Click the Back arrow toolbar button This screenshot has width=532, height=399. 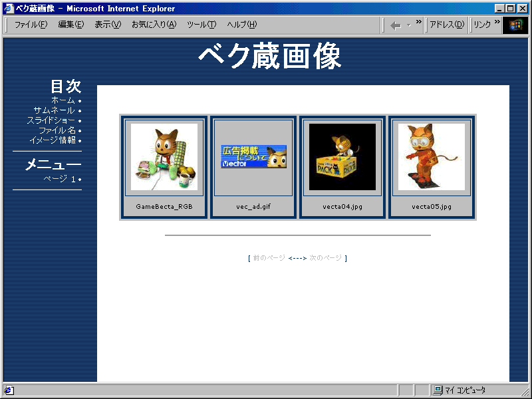pyautogui.click(x=396, y=25)
